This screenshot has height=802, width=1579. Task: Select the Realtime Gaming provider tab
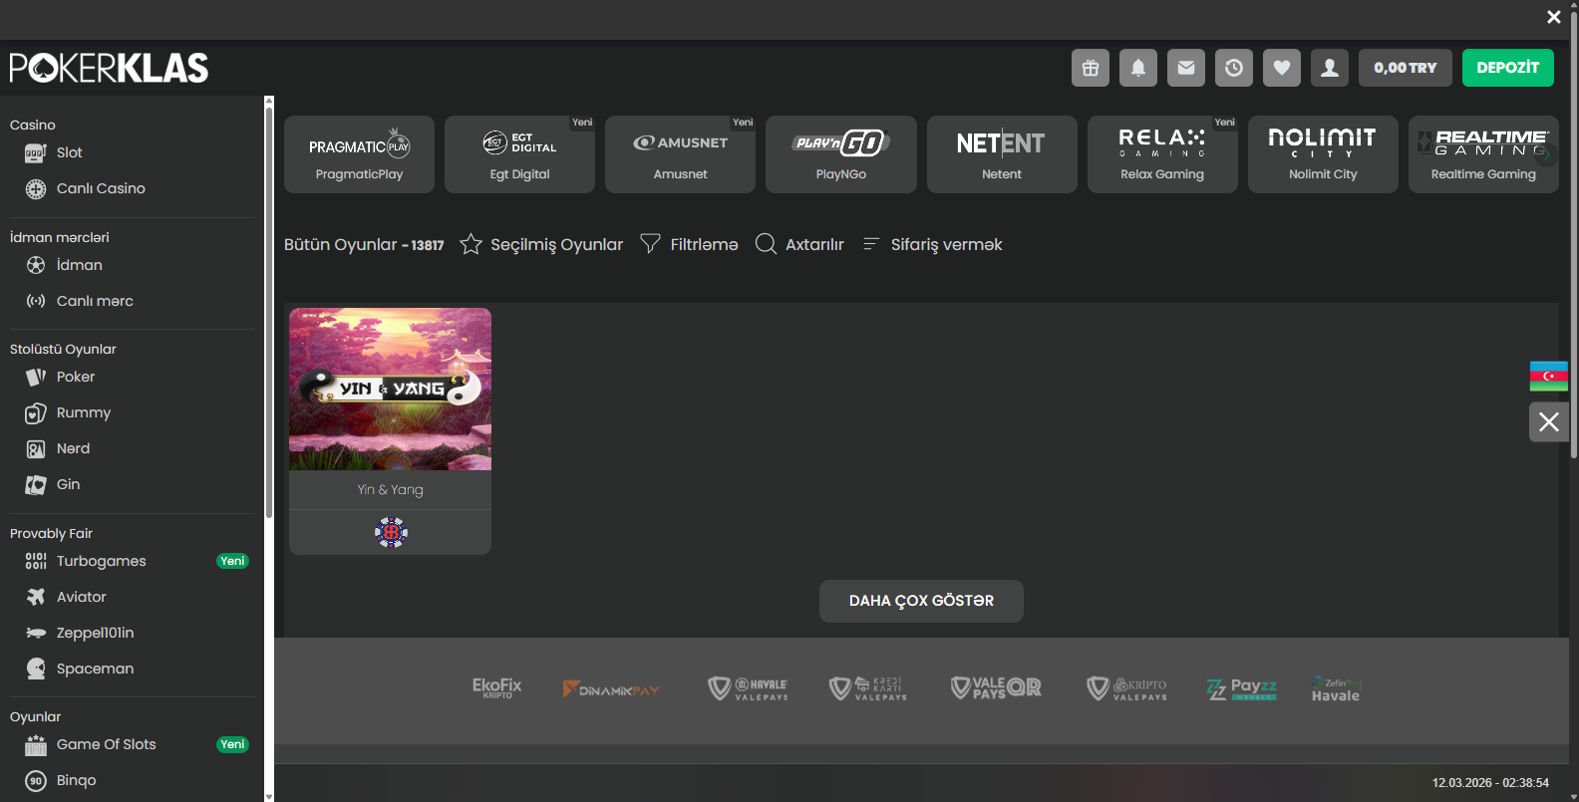pos(1483,154)
